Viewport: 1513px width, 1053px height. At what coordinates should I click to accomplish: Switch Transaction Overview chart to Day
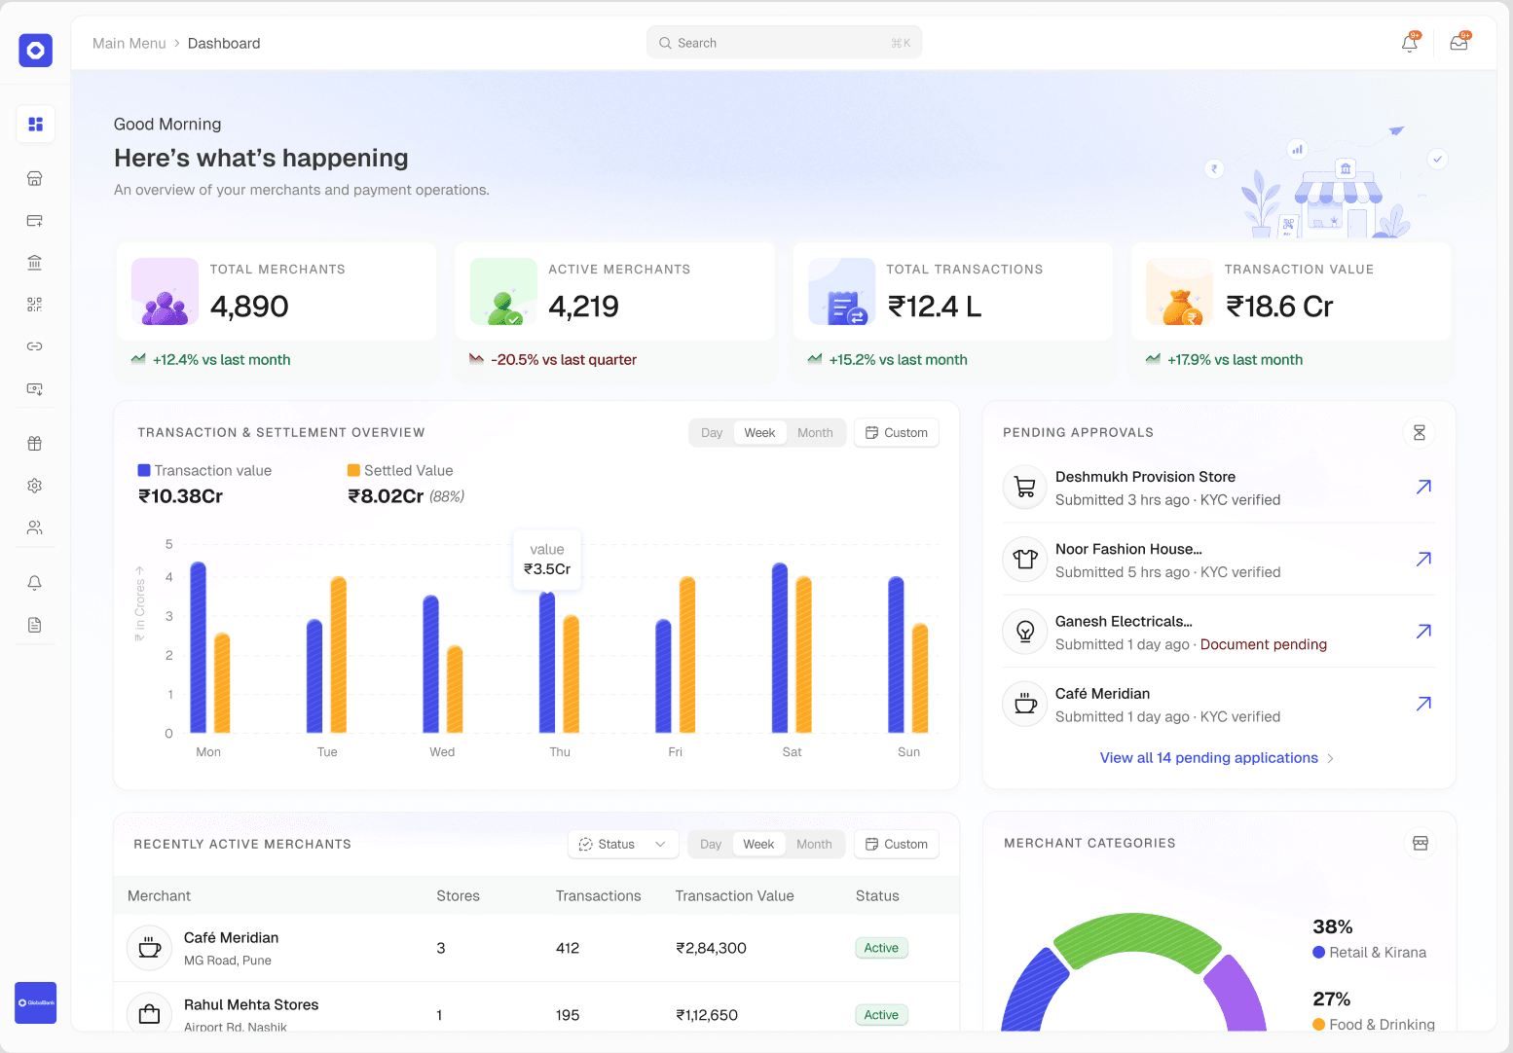tap(712, 433)
